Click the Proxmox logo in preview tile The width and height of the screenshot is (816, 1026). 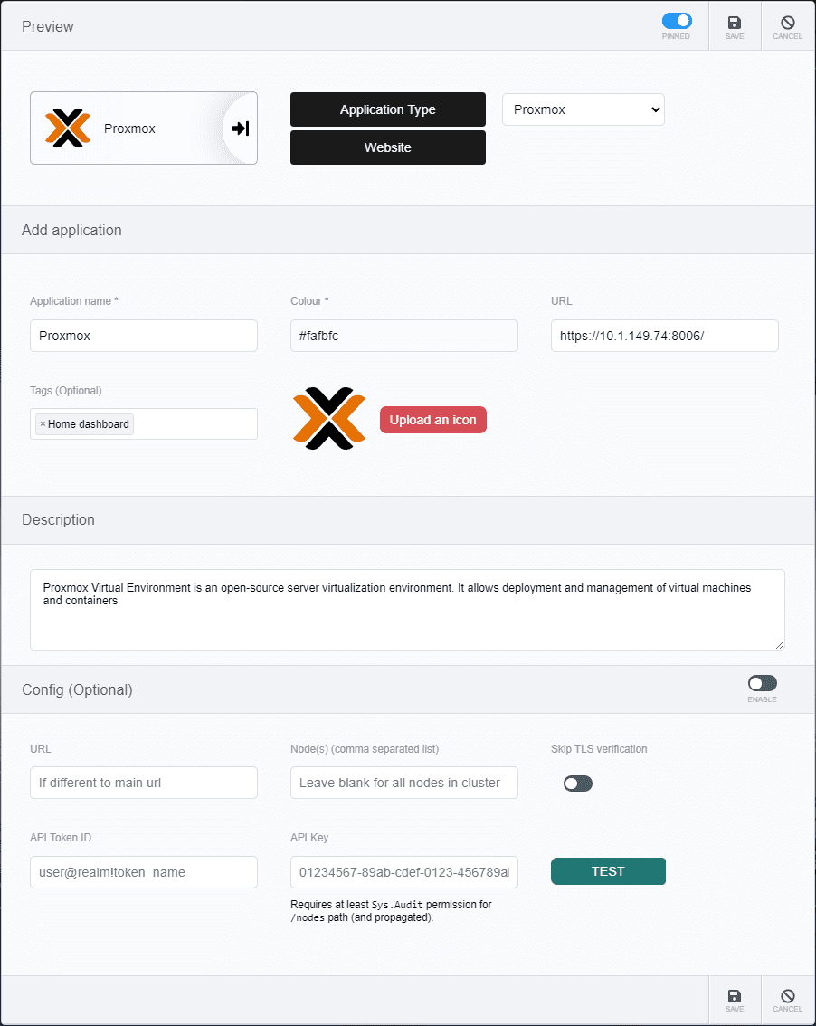[x=68, y=128]
